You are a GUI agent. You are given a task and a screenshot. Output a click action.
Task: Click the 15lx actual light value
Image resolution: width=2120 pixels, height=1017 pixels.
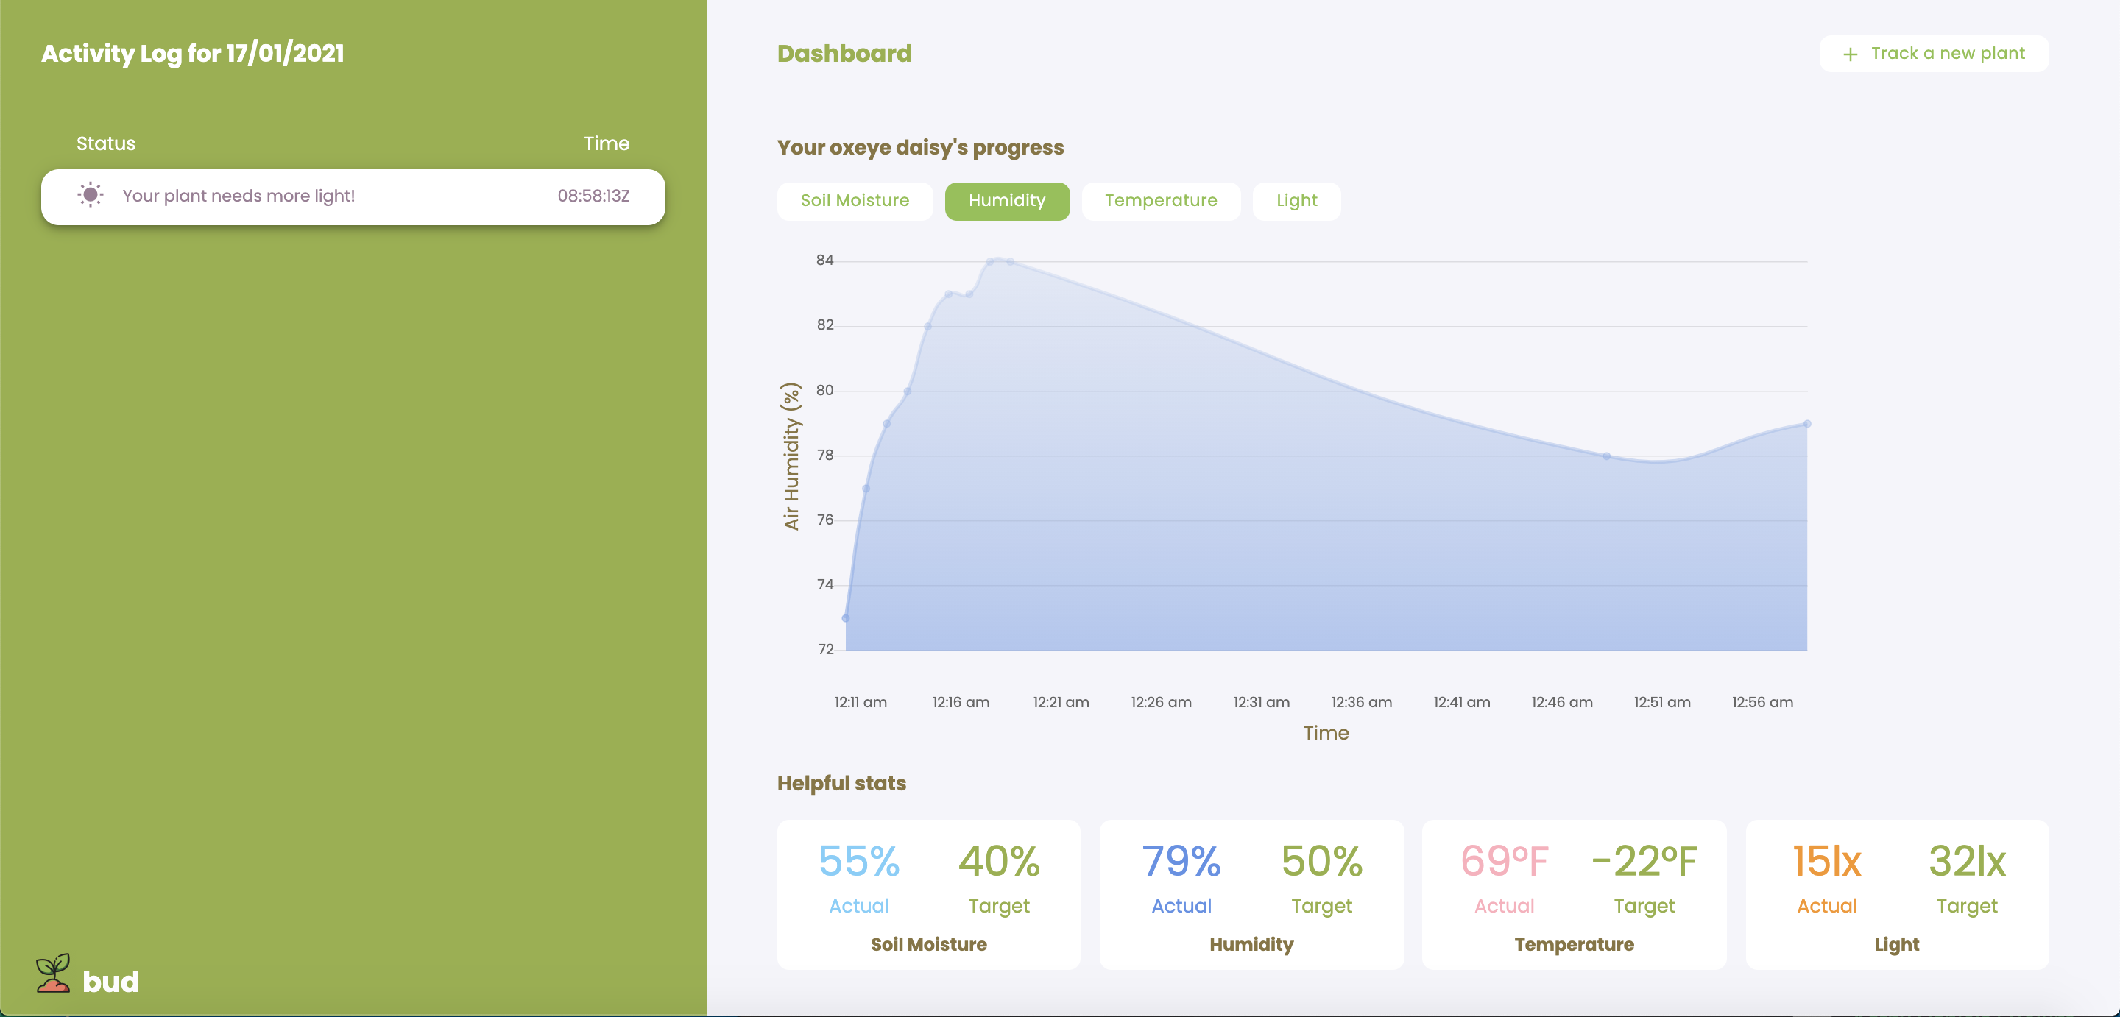[1826, 862]
